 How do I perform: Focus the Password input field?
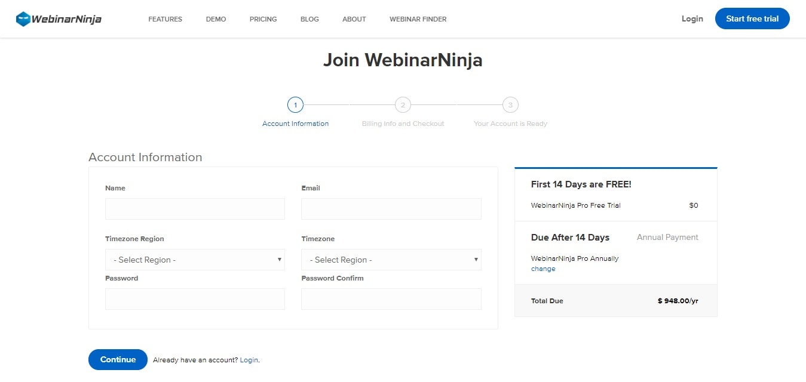[x=195, y=299]
